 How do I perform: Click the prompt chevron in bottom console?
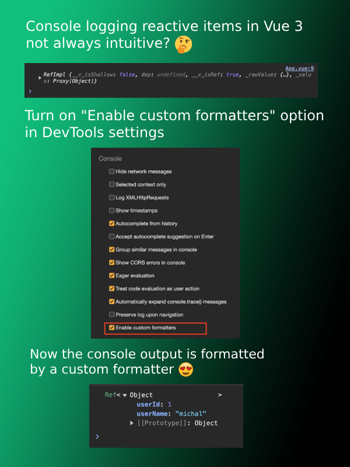click(x=97, y=436)
